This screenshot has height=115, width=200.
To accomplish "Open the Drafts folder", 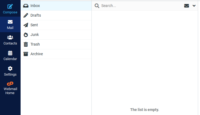I will [x=36, y=15].
